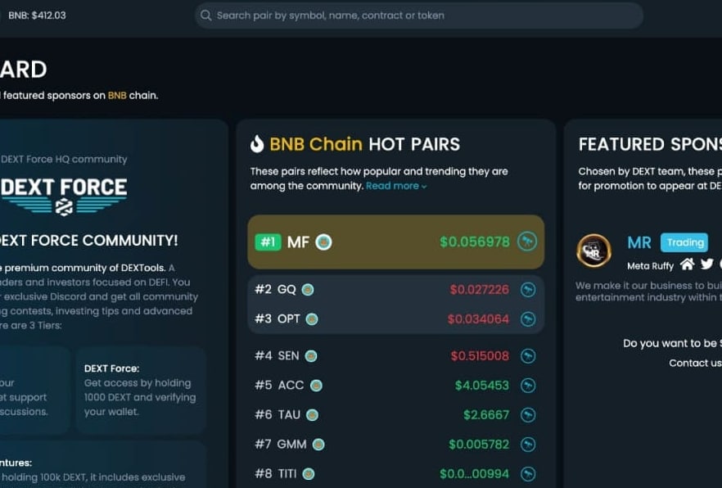Viewport: 722px width, 488px height.
Task: Click the token badge icon next to MF
Action: [323, 242]
